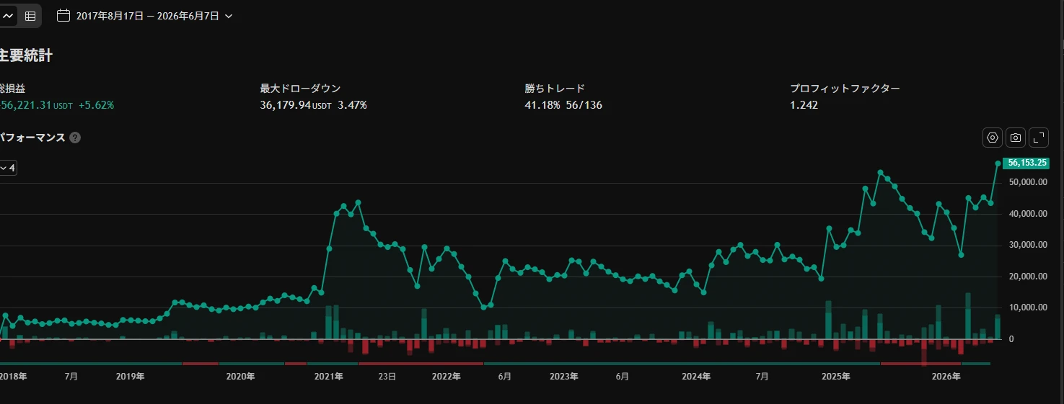This screenshot has width=1064, height=404.
Task: Take chart snapshot with camera icon
Action: click(1016, 138)
